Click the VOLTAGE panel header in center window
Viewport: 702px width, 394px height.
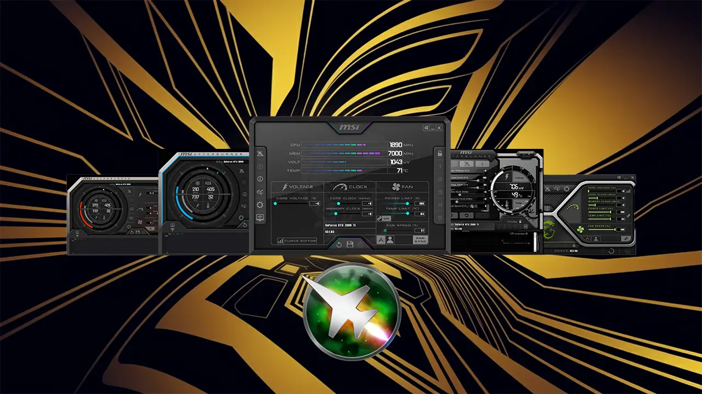click(x=297, y=187)
